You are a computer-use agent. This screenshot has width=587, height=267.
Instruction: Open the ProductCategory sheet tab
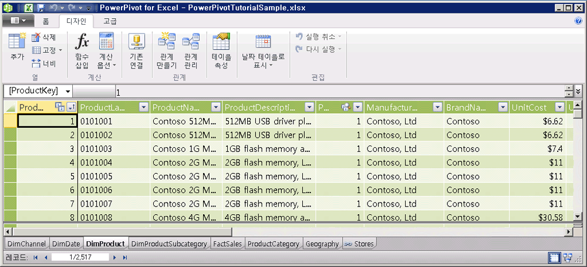pos(274,244)
